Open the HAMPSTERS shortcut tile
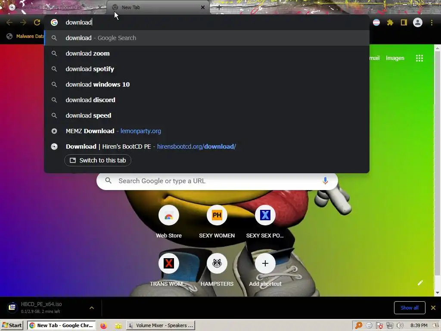Viewport: 441px width, 331px height. [x=217, y=270]
